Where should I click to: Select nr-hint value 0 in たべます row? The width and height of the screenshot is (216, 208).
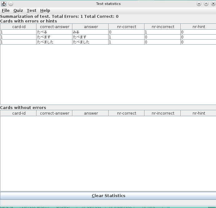199,37
